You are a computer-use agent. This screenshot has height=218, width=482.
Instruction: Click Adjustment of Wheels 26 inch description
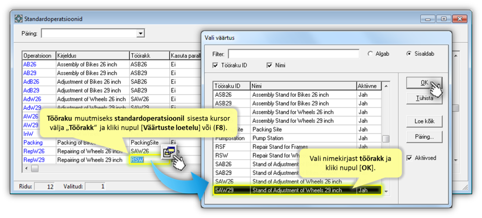(x=91, y=99)
